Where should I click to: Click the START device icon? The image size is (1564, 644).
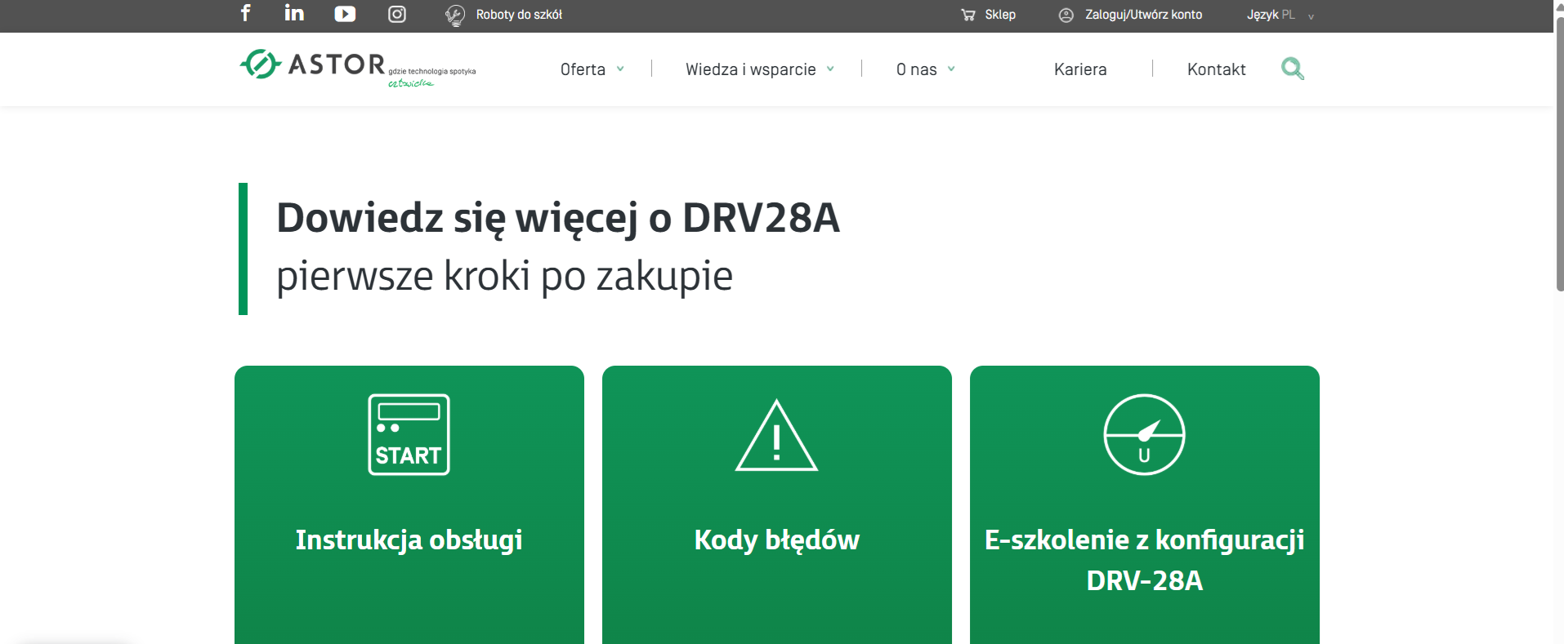pos(409,434)
